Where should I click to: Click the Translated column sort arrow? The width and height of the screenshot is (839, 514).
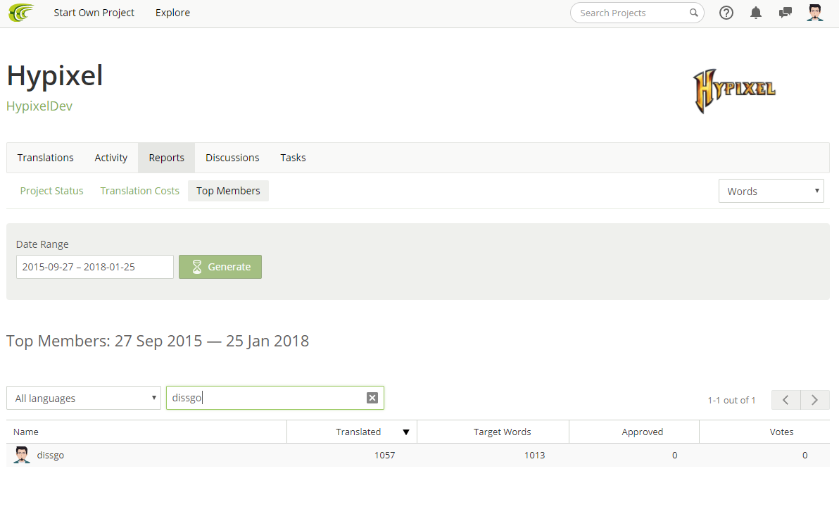click(406, 432)
